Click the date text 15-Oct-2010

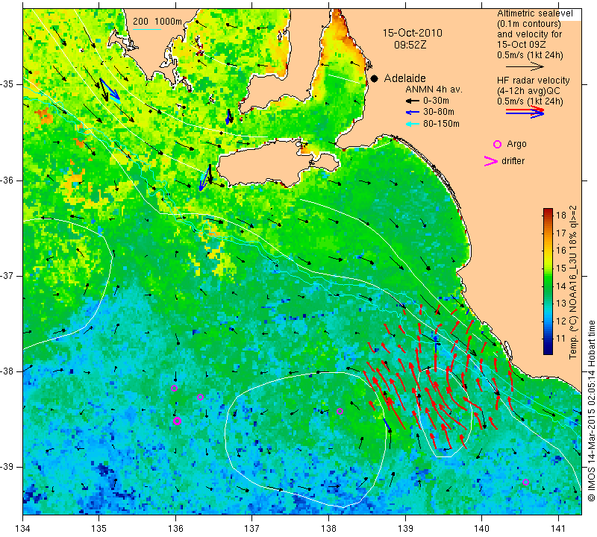coord(413,33)
